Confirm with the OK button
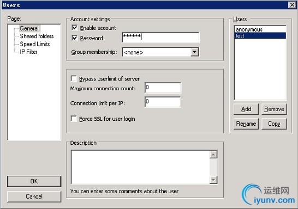Image resolution: width=298 pixels, height=209 pixels. coord(34,181)
